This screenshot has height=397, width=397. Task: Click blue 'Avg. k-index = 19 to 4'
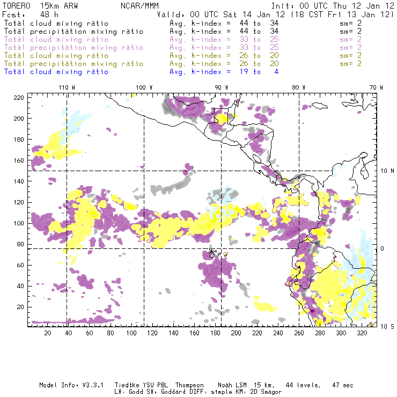click(x=224, y=72)
